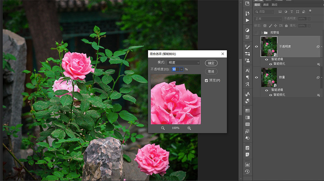Lock image pixels brush icon

270,26
